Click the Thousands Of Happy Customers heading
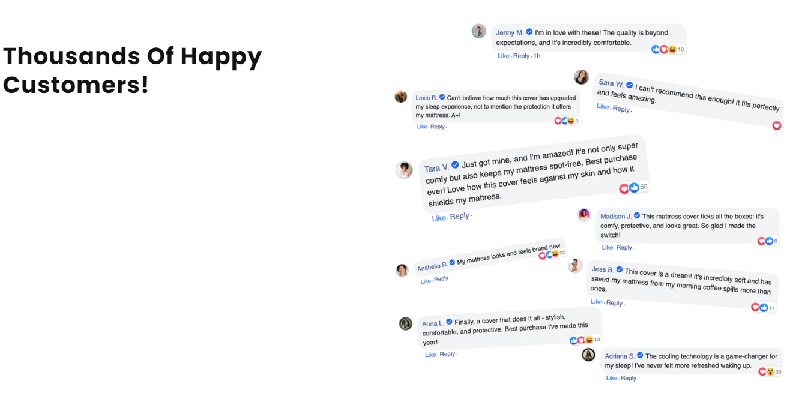 (x=133, y=70)
